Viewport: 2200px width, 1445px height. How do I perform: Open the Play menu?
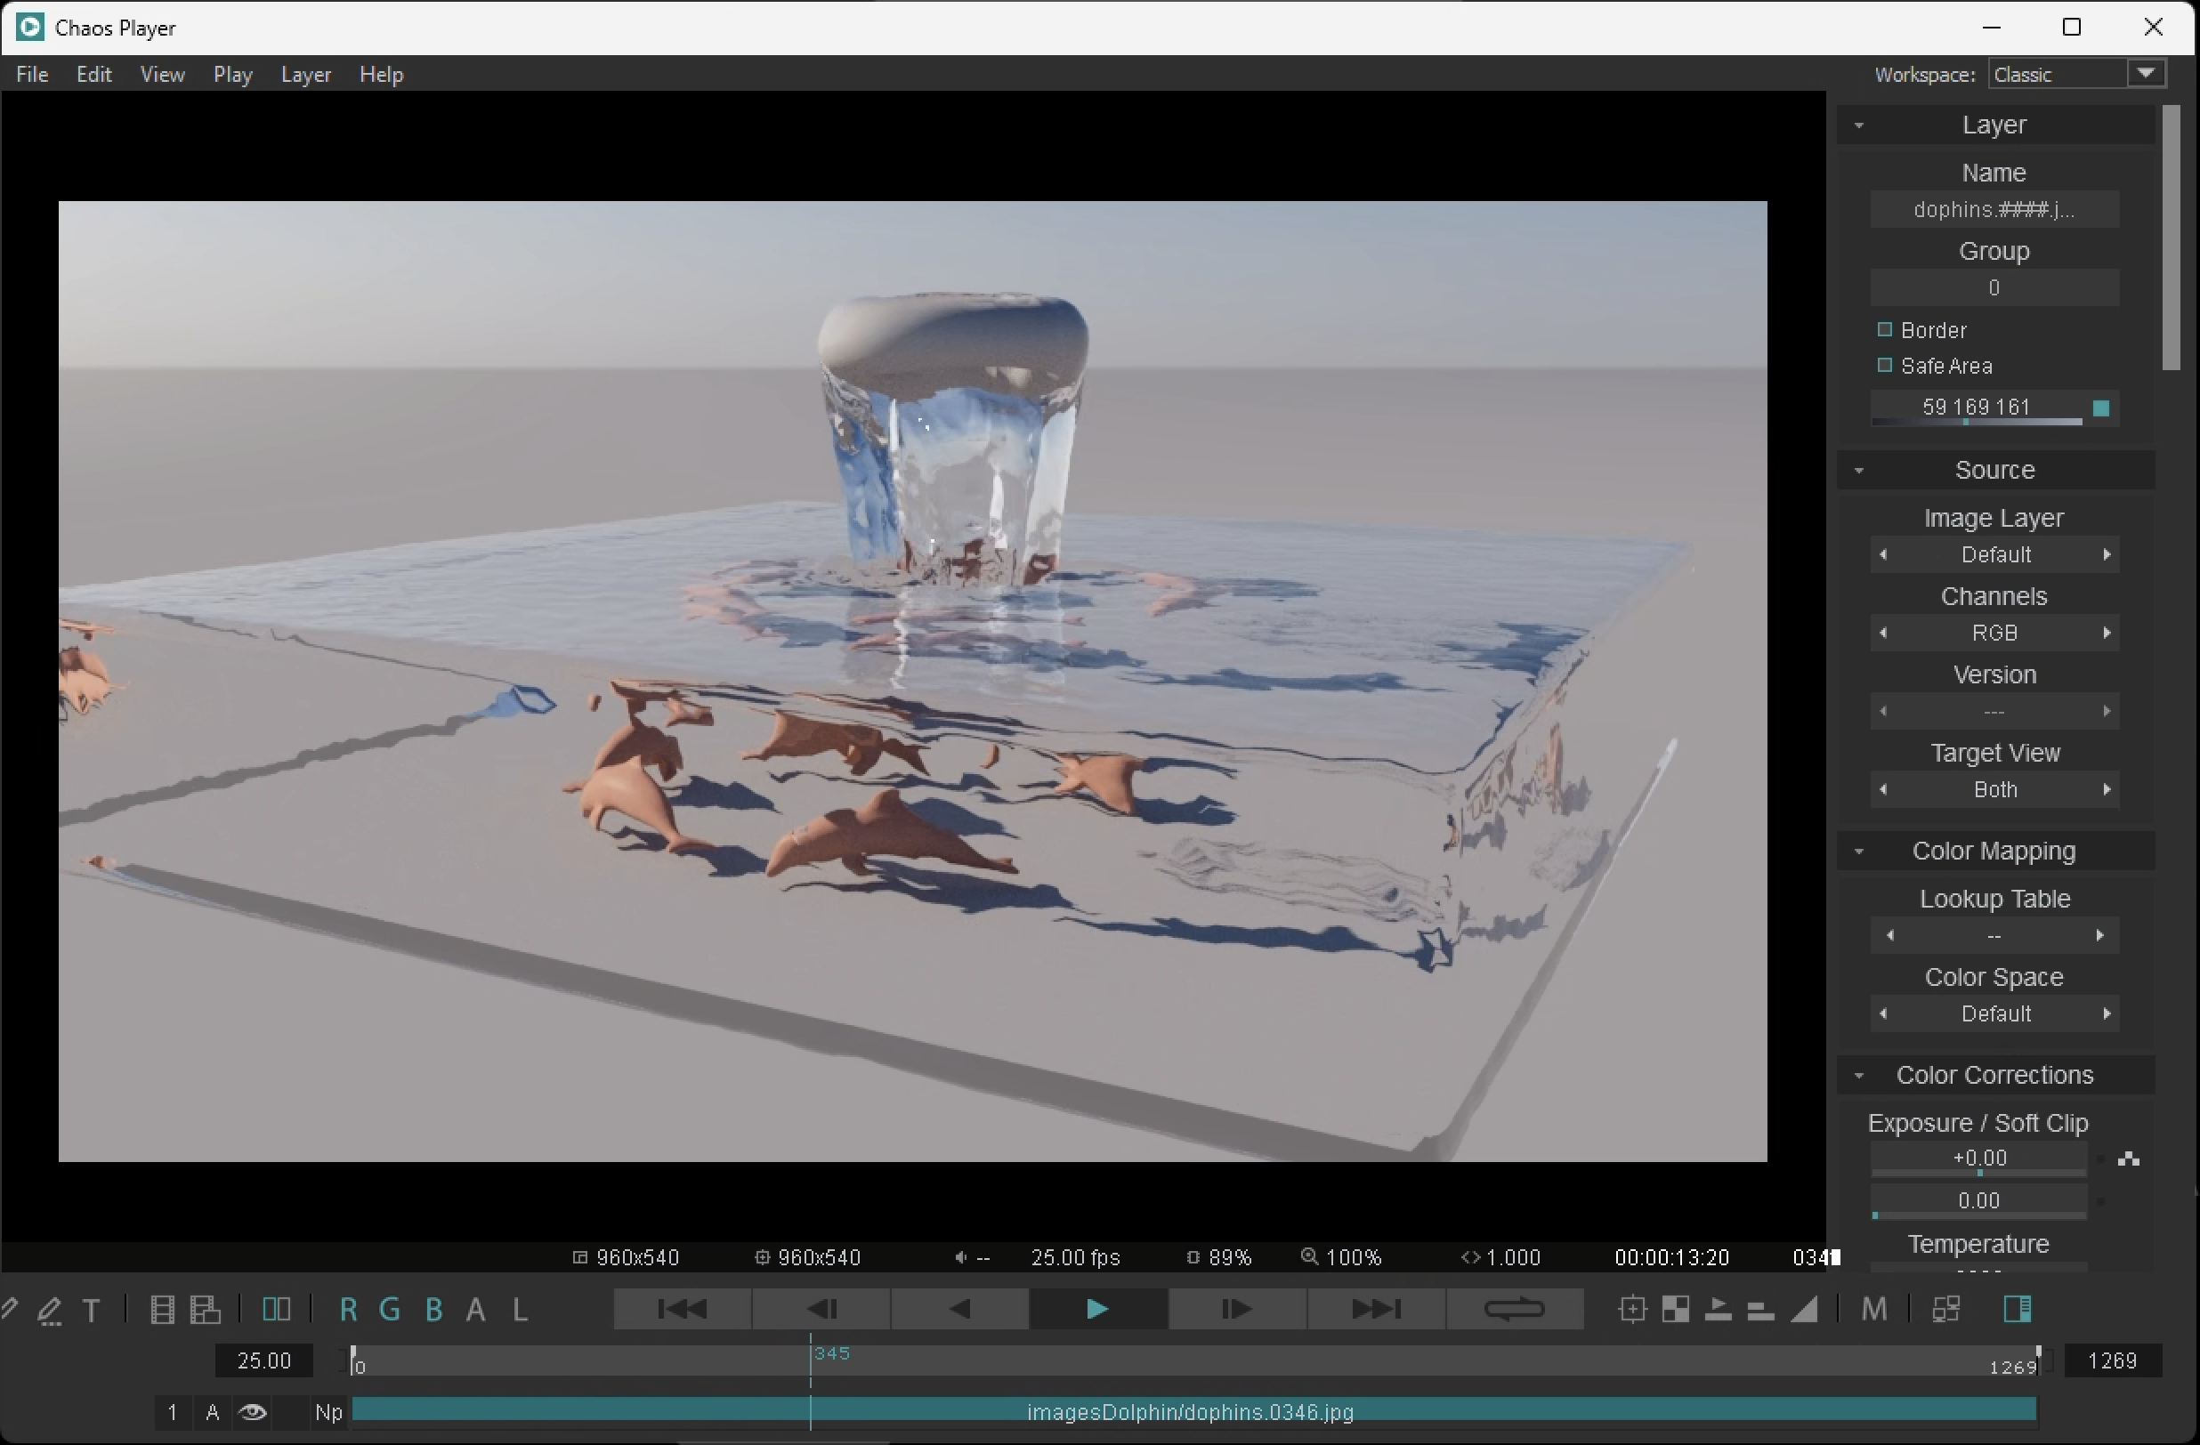click(x=232, y=75)
